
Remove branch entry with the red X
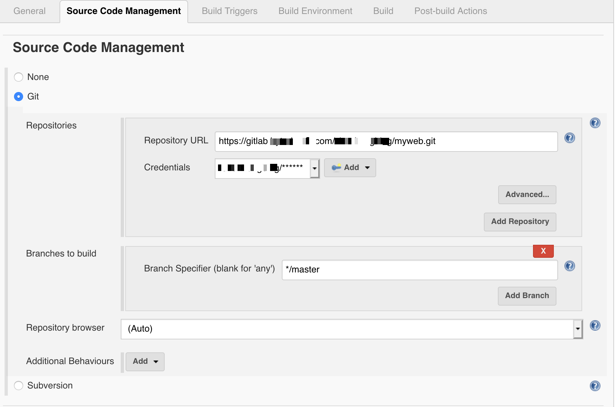[x=543, y=251]
